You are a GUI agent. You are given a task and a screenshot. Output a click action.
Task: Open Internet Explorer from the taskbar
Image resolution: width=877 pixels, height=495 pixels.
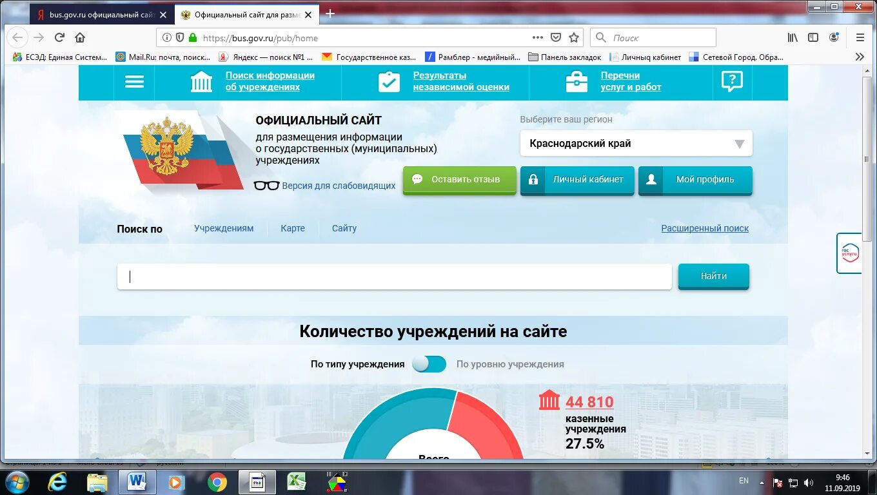click(57, 481)
